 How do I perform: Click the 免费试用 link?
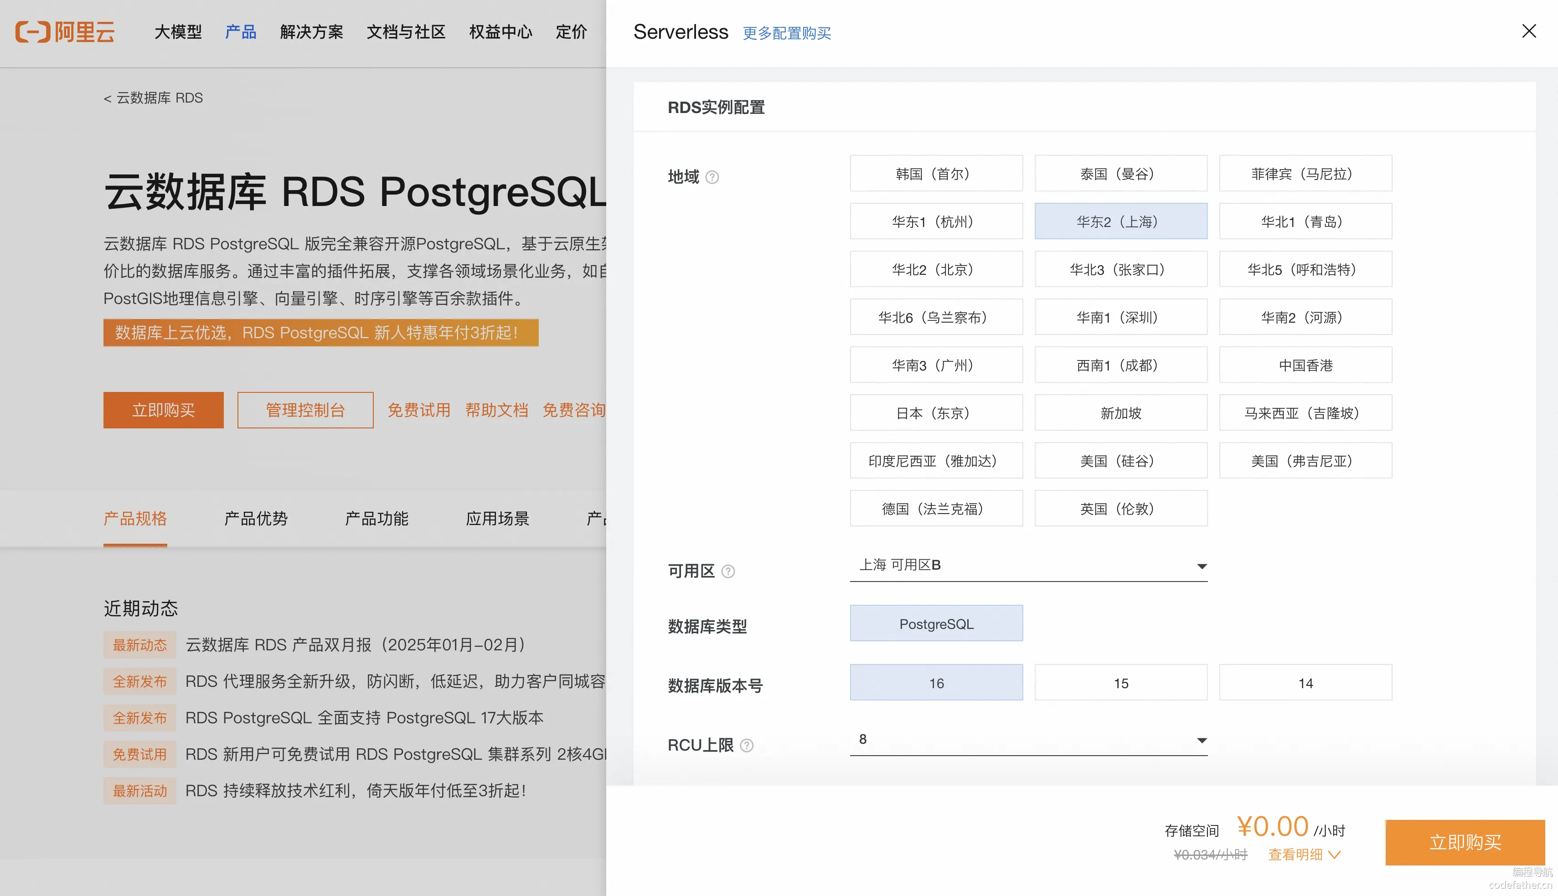tap(419, 411)
